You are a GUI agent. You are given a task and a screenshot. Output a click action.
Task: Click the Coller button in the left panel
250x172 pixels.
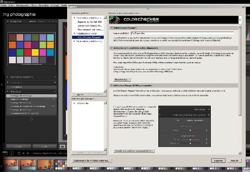tap(45, 146)
